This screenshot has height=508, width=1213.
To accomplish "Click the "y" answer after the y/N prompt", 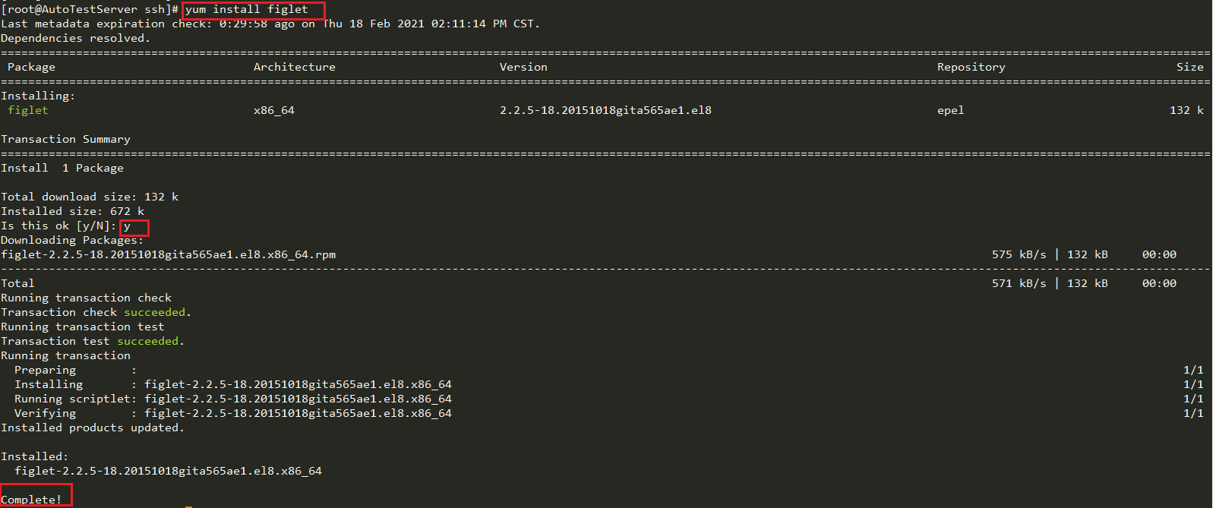I will point(128,226).
